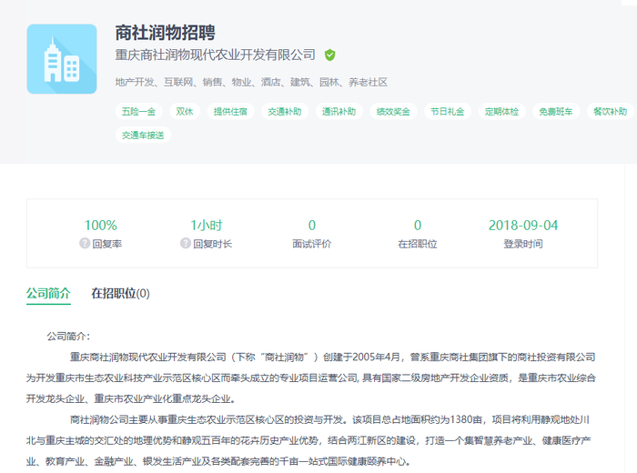Click the 餐饮补助 tag
The image size is (637, 473).
(x=610, y=112)
